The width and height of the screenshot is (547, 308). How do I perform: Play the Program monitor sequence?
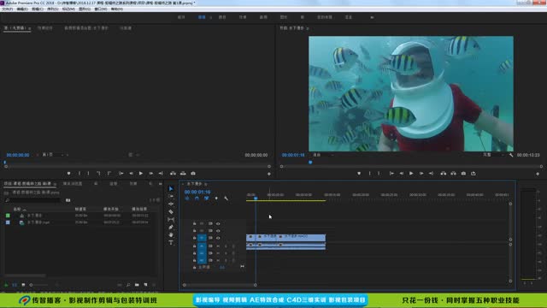point(411,173)
